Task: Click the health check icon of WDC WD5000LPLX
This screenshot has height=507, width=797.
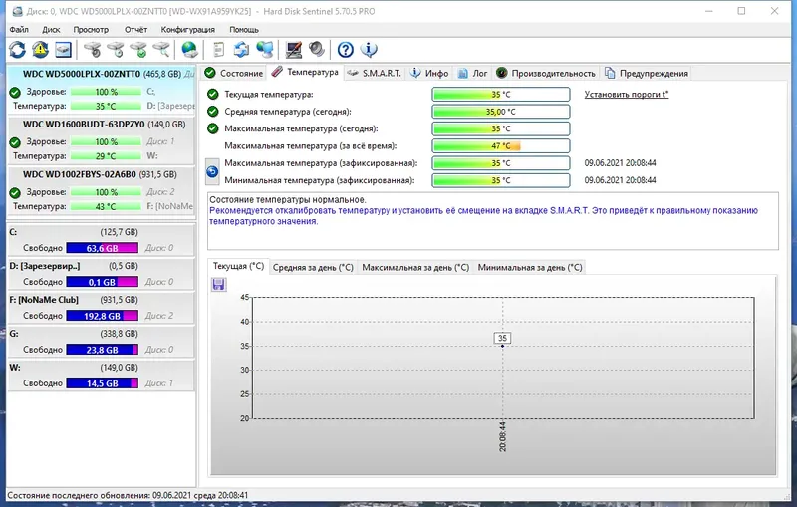Action: (15, 92)
